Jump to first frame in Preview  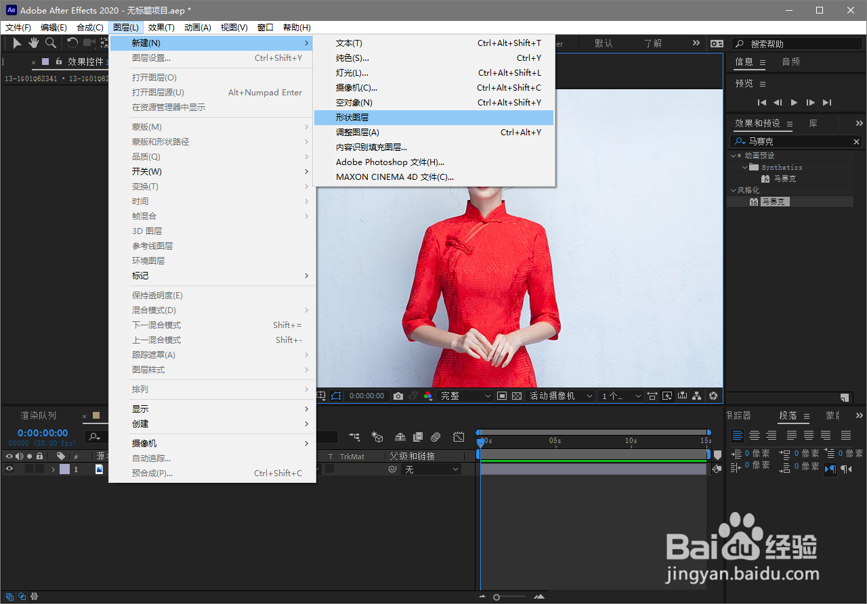coord(762,103)
